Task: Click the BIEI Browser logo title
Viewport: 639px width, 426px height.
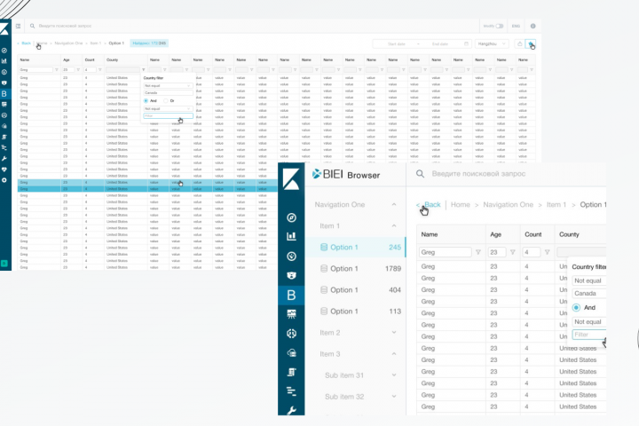Action: click(x=346, y=175)
